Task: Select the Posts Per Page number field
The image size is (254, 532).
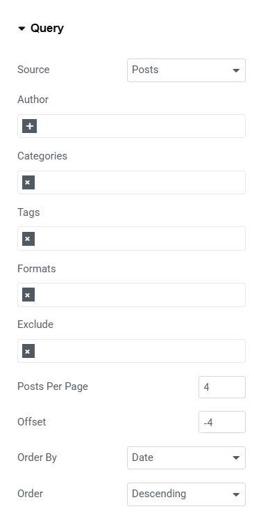Action: [222, 387]
